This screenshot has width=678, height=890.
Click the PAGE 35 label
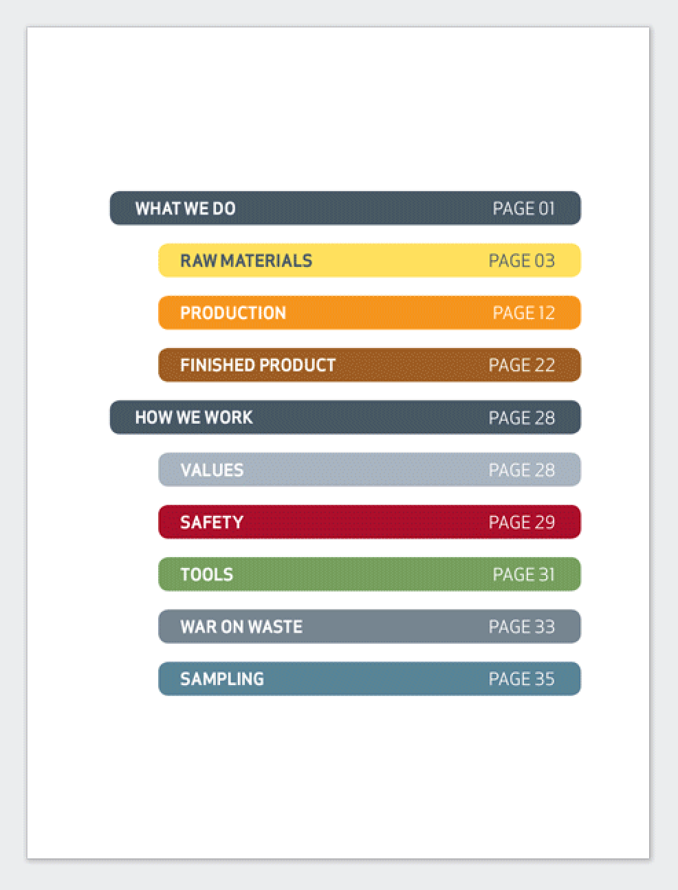click(x=521, y=679)
